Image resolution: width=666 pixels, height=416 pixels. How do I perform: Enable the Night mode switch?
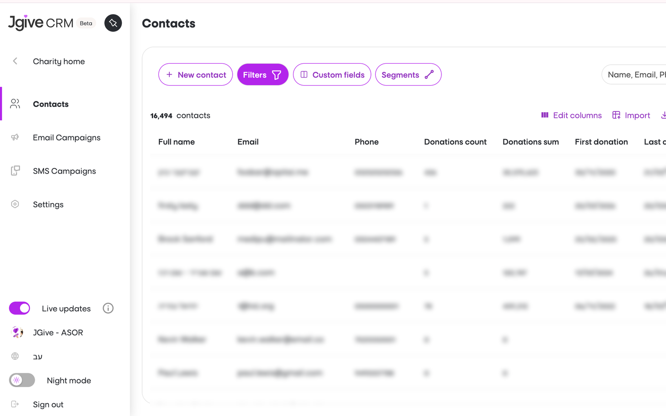coord(22,380)
